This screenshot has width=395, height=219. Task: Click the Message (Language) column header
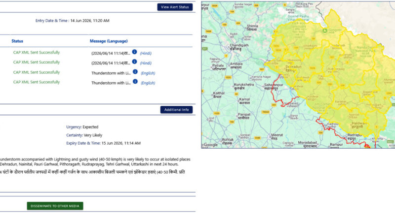[x=109, y=41]
